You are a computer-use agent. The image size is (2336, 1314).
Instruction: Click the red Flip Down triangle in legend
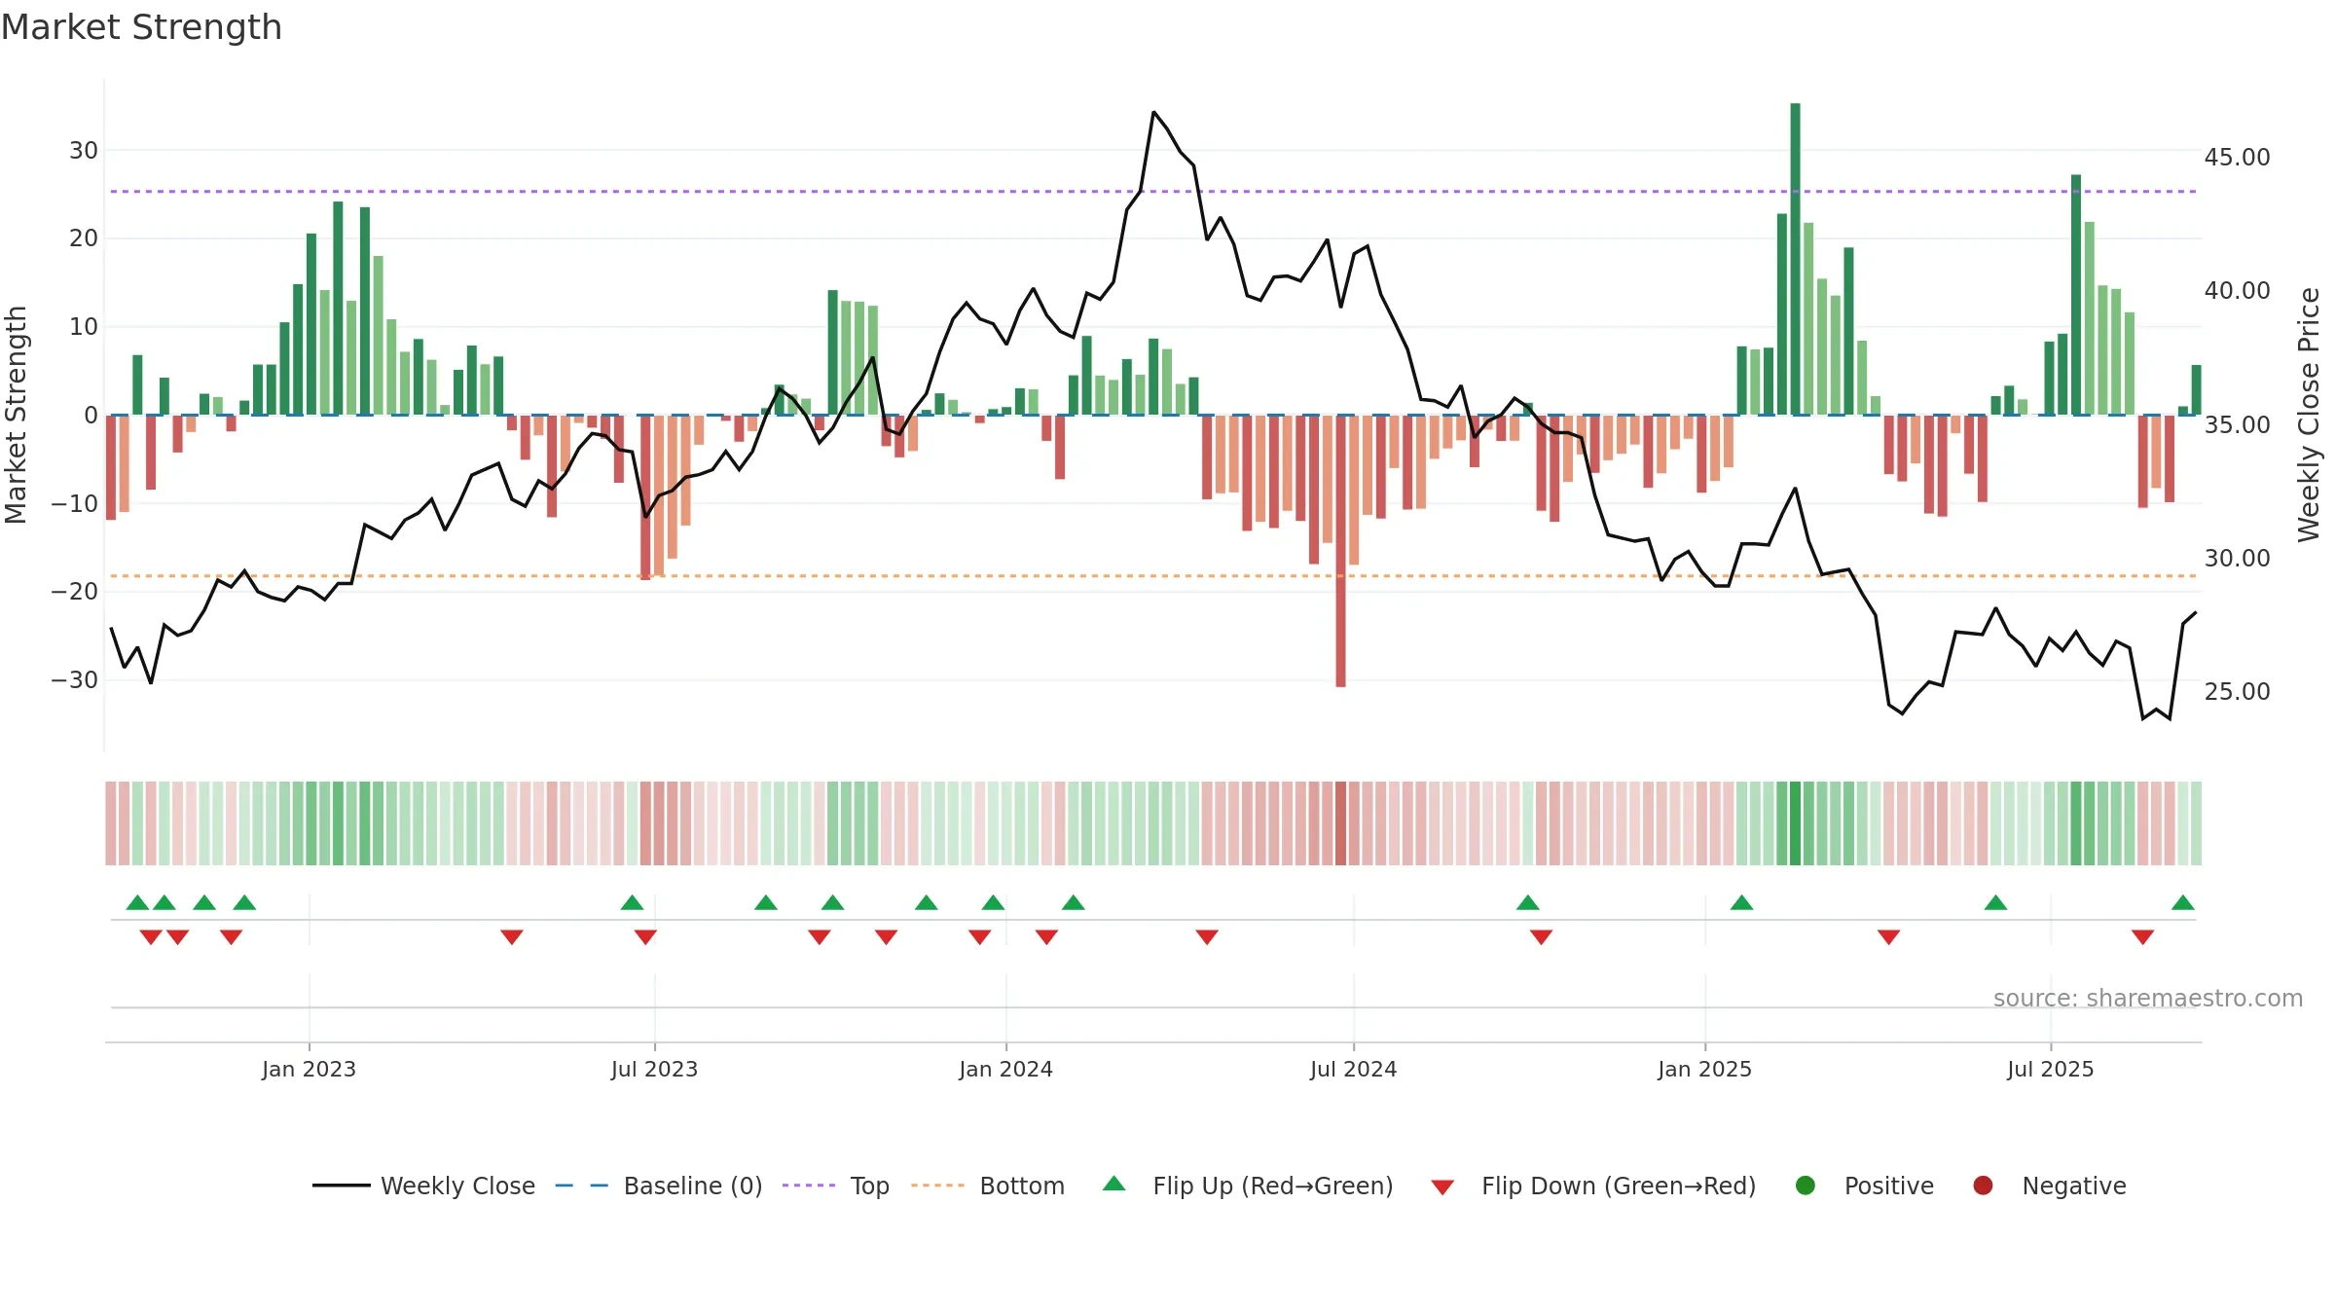(x=1442, y=1187)
